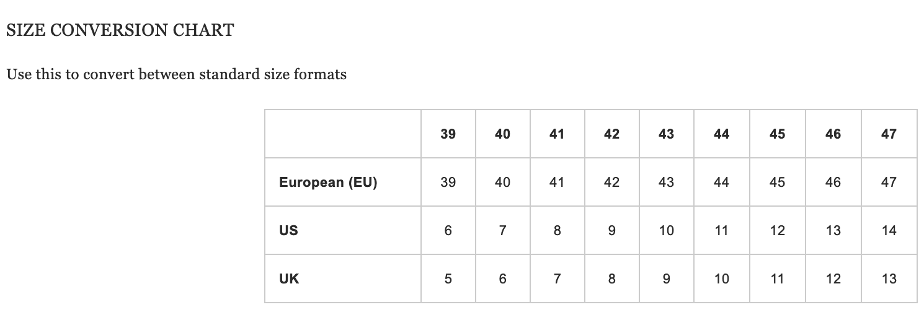The height and width of the screenshot is (328, 924).
Task: Click the UK row cell under column 41
Action: click(558, 278)
